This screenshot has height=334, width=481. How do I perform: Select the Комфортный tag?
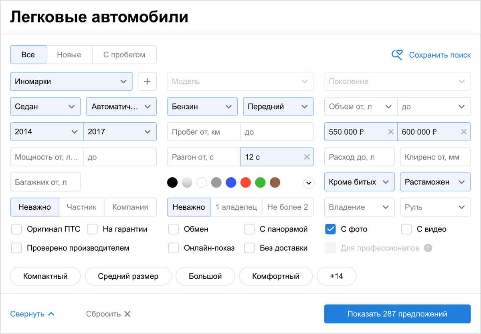tap(276, 276)
